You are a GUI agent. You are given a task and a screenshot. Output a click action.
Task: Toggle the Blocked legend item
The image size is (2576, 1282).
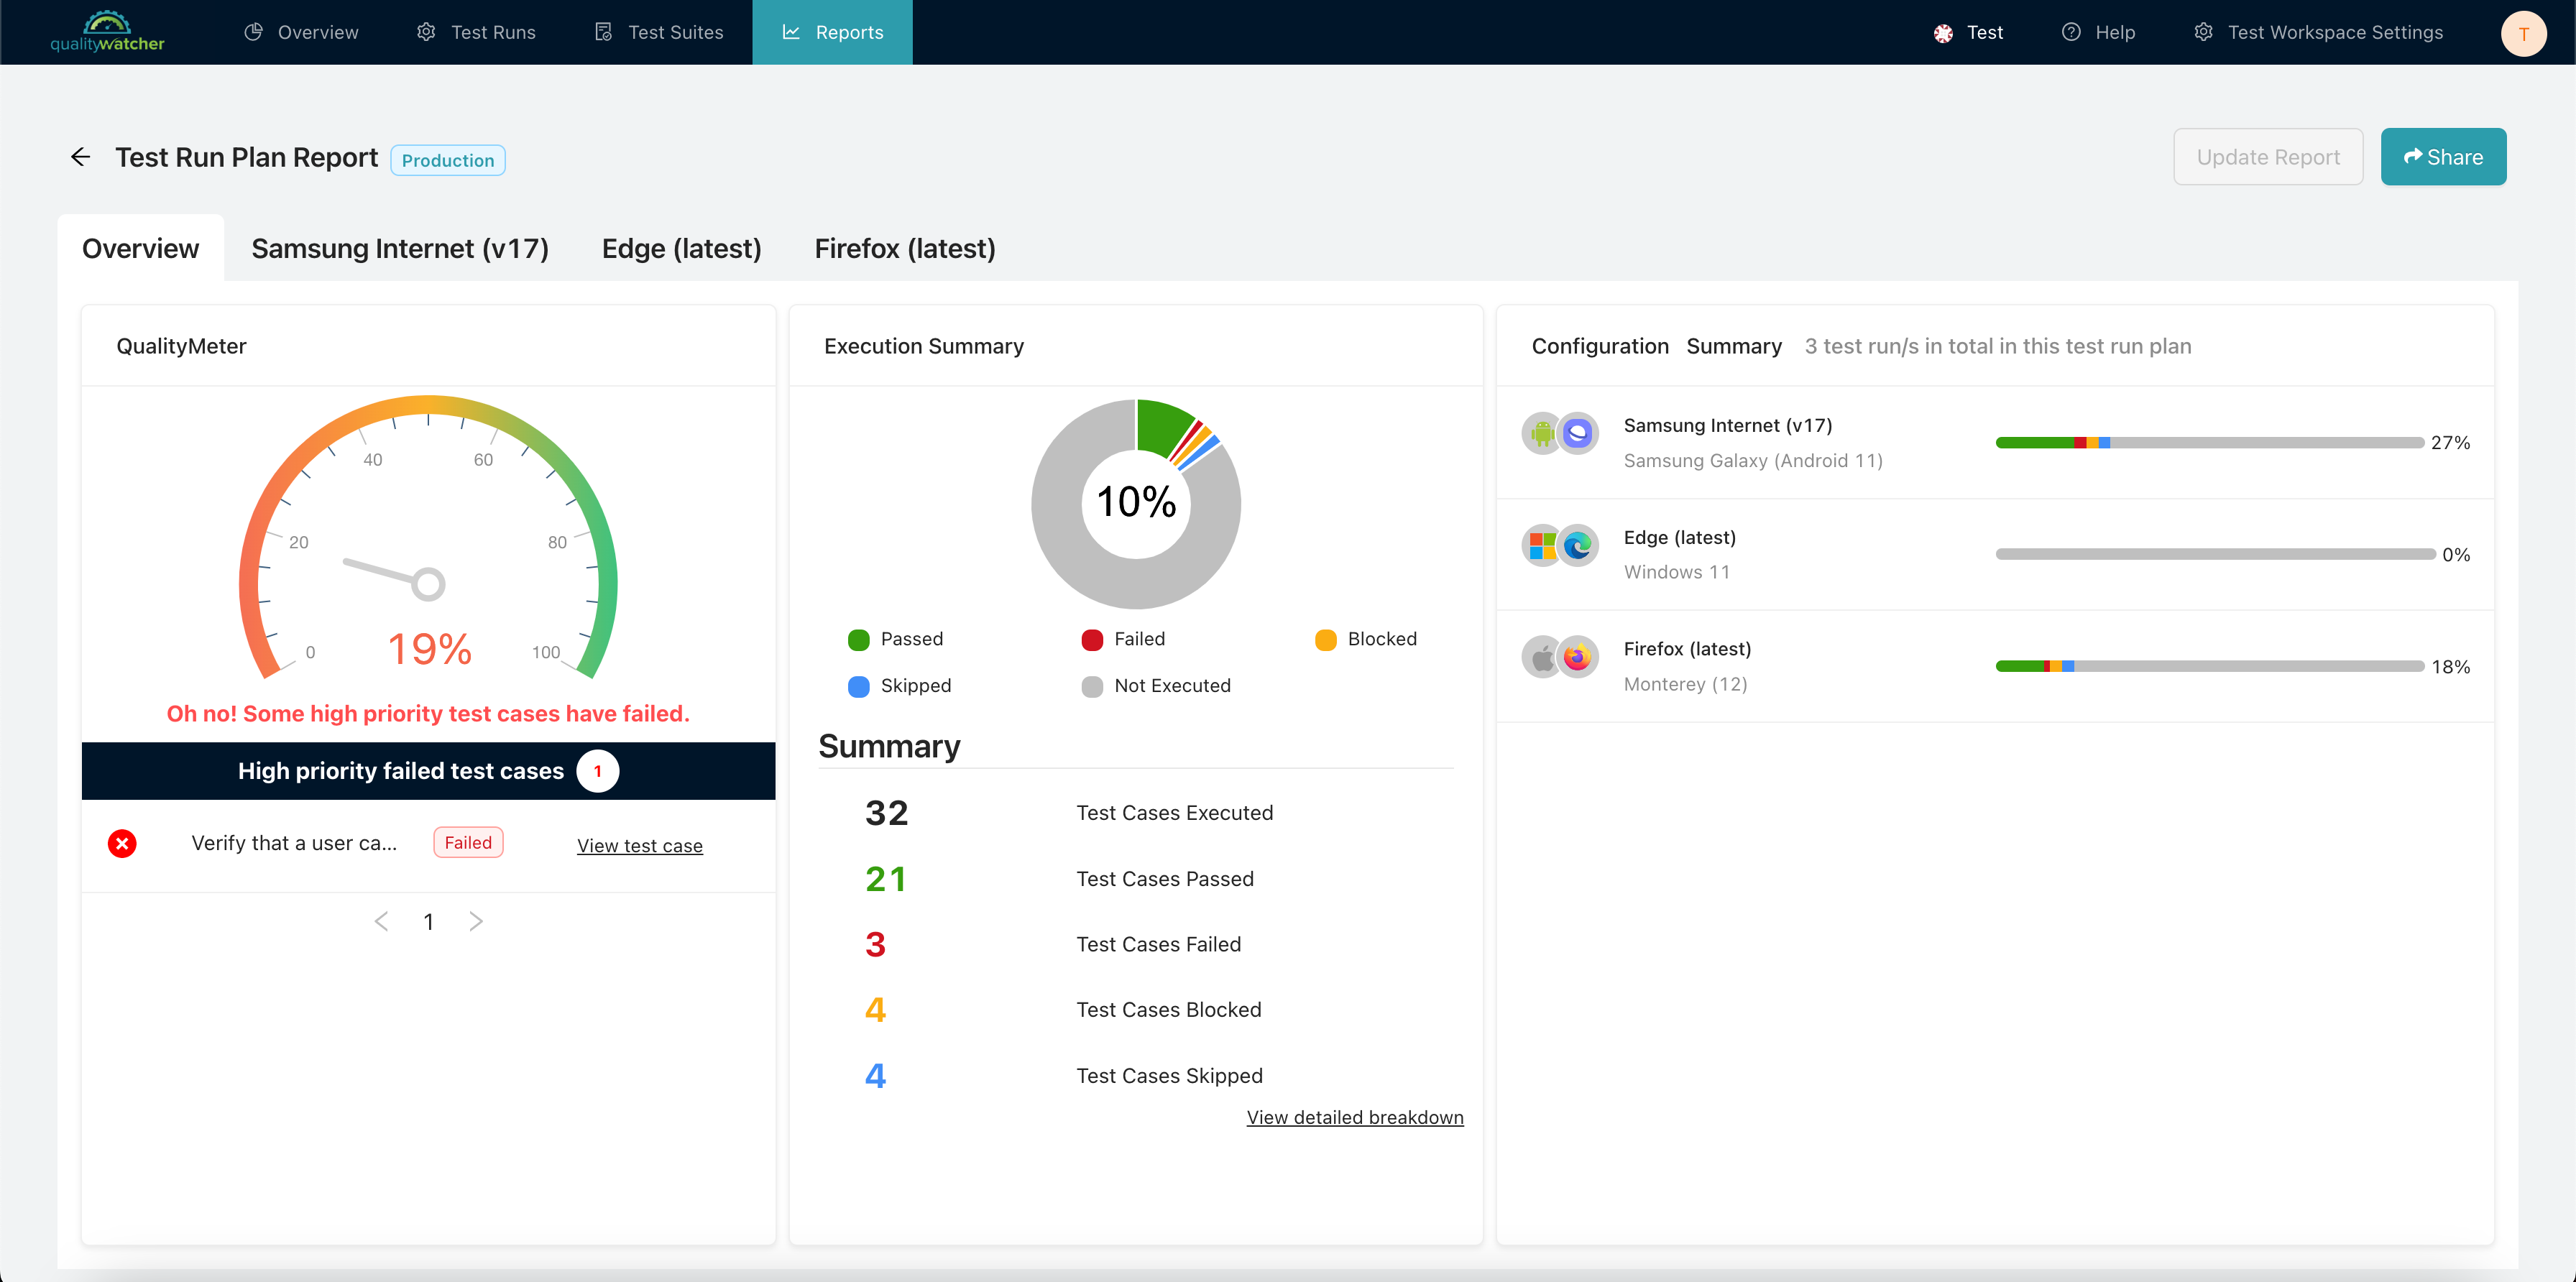click(x=1366, y=639)
